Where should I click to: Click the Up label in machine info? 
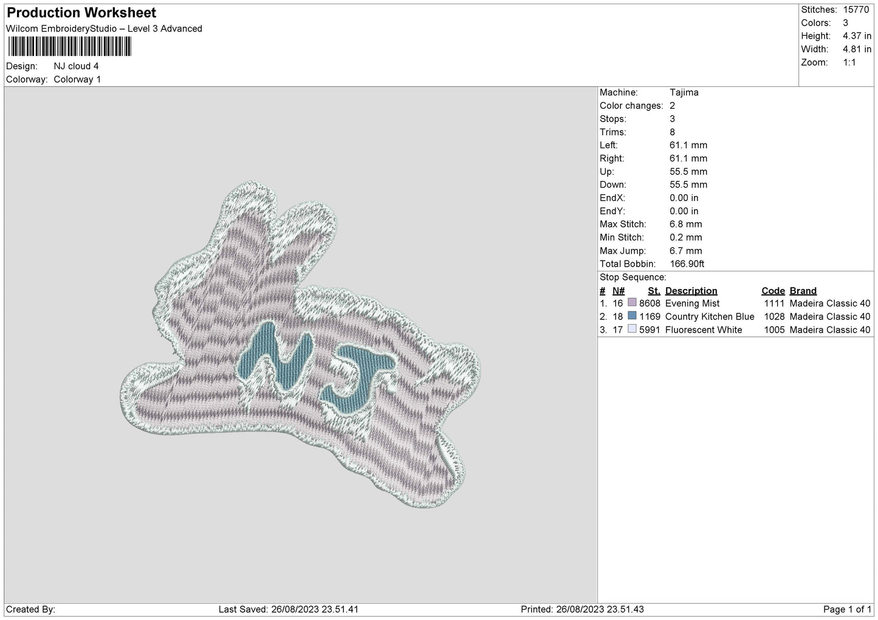coord(607,172)
